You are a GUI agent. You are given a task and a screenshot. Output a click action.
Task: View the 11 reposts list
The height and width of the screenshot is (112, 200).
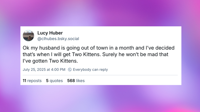pyautogui.click(x=32, y=81)
